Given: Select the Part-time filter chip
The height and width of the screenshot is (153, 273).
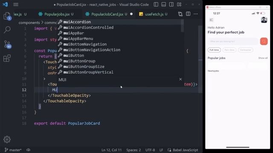Looking at the screenshot, I should [229, 50].
